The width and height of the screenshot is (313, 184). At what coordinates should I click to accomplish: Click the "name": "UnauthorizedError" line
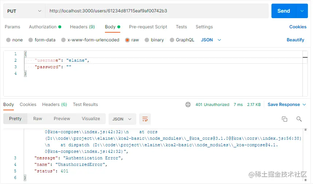(71, 165)
